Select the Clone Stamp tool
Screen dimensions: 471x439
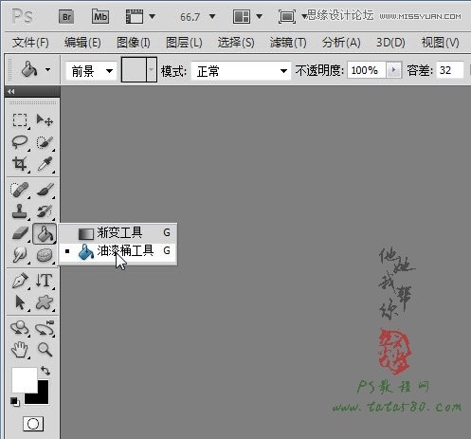coord(20,211)
